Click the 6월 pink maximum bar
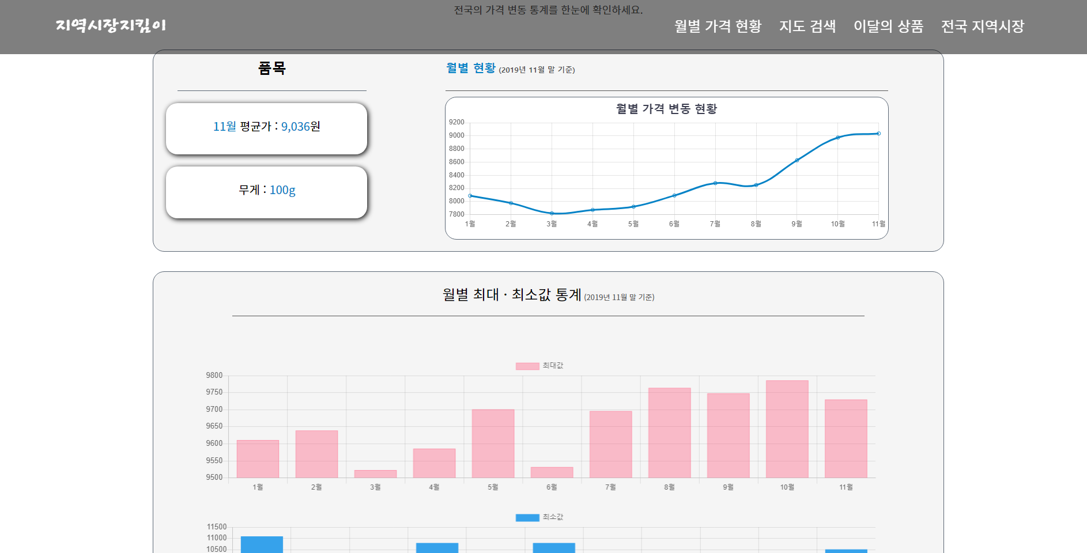 click(x=552, y=472)
